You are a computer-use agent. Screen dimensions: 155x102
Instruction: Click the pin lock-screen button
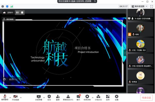[9, 19]
